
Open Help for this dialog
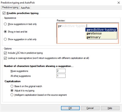(110, 108)
